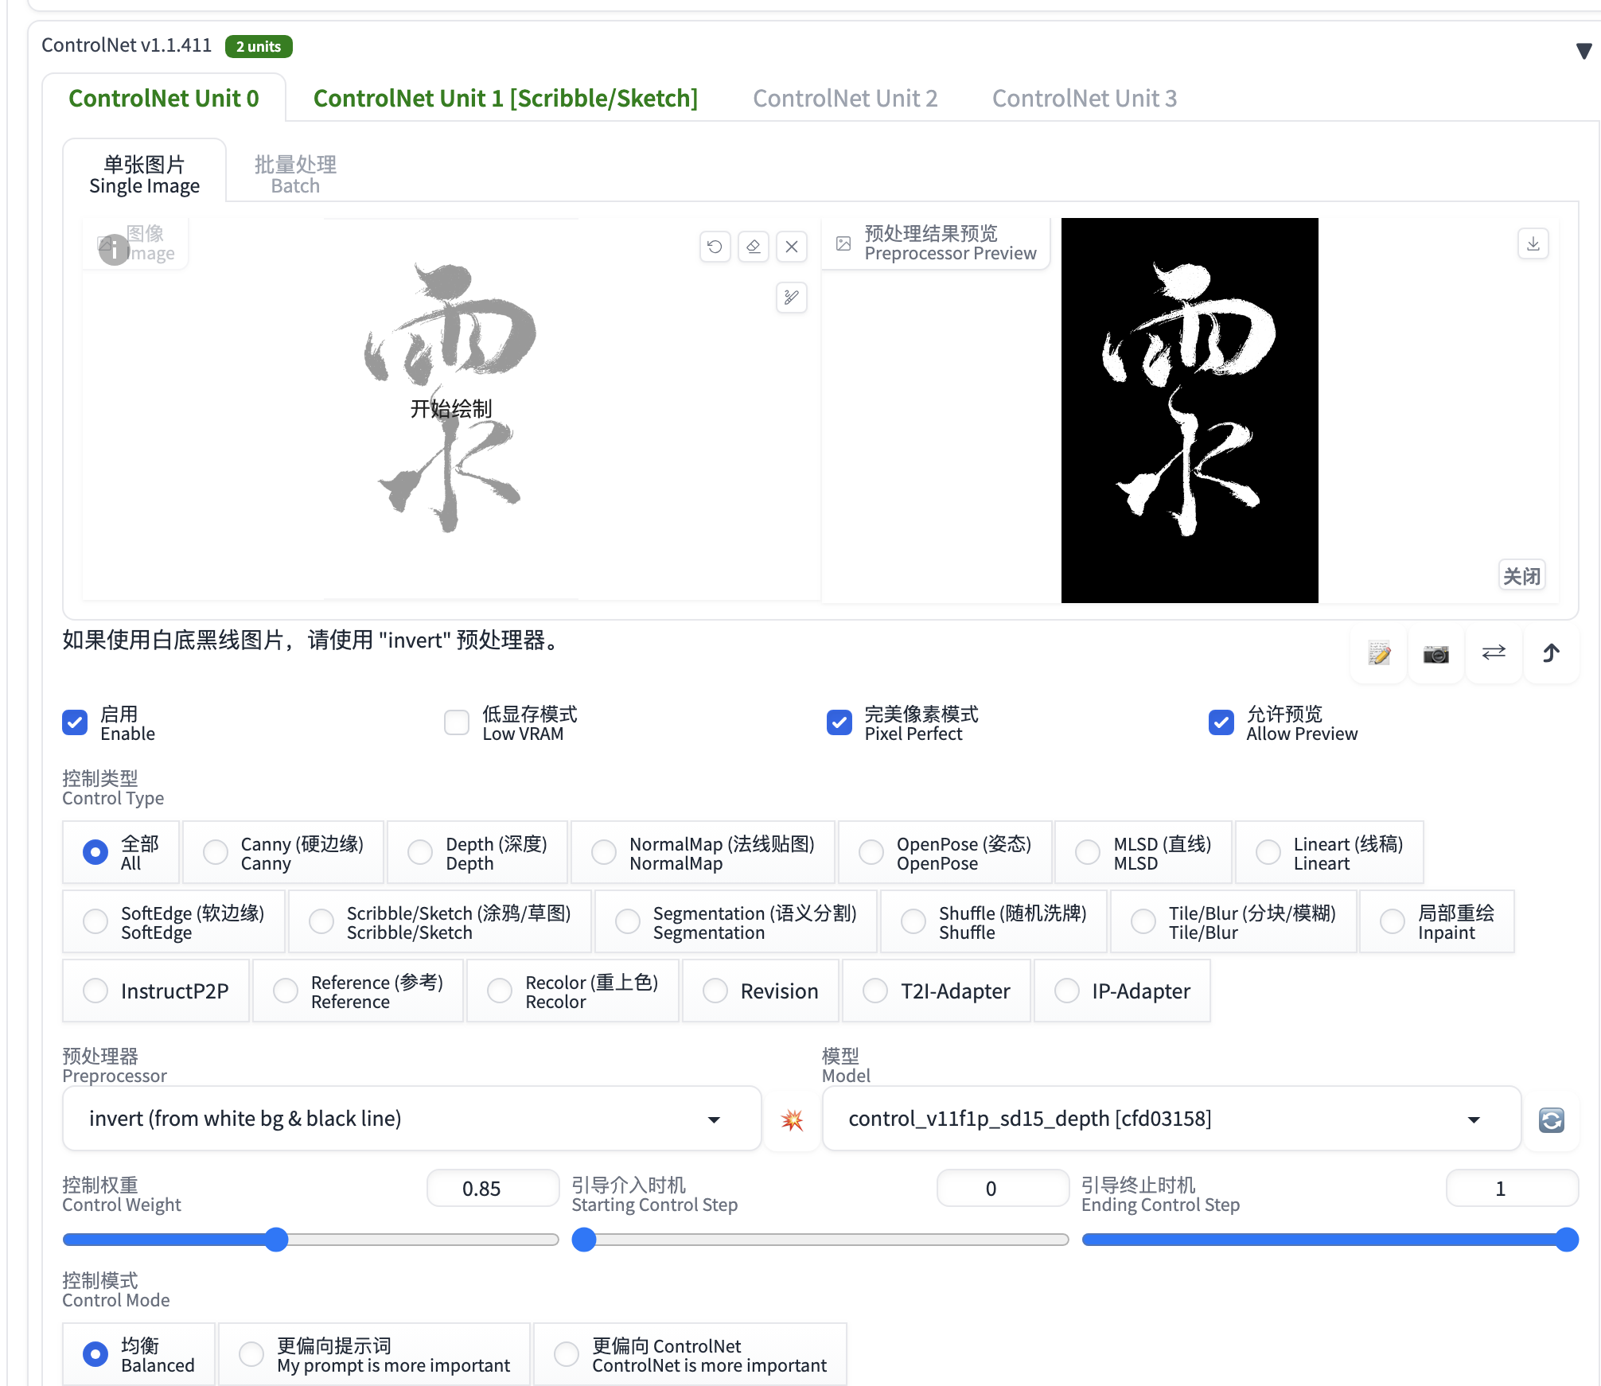
Task: Click the inverted preprocessor preview image
Action: click(x=1189, y=411)
